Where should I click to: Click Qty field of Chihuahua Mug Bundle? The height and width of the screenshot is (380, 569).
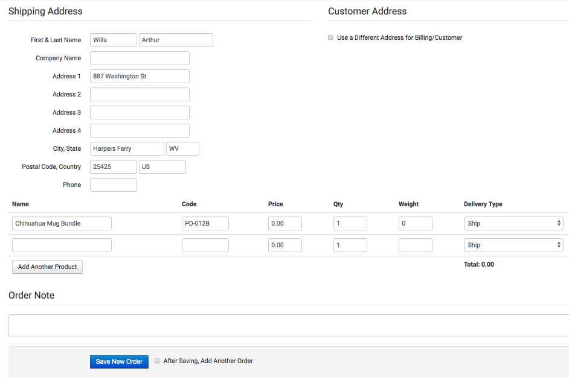[350, 224]
